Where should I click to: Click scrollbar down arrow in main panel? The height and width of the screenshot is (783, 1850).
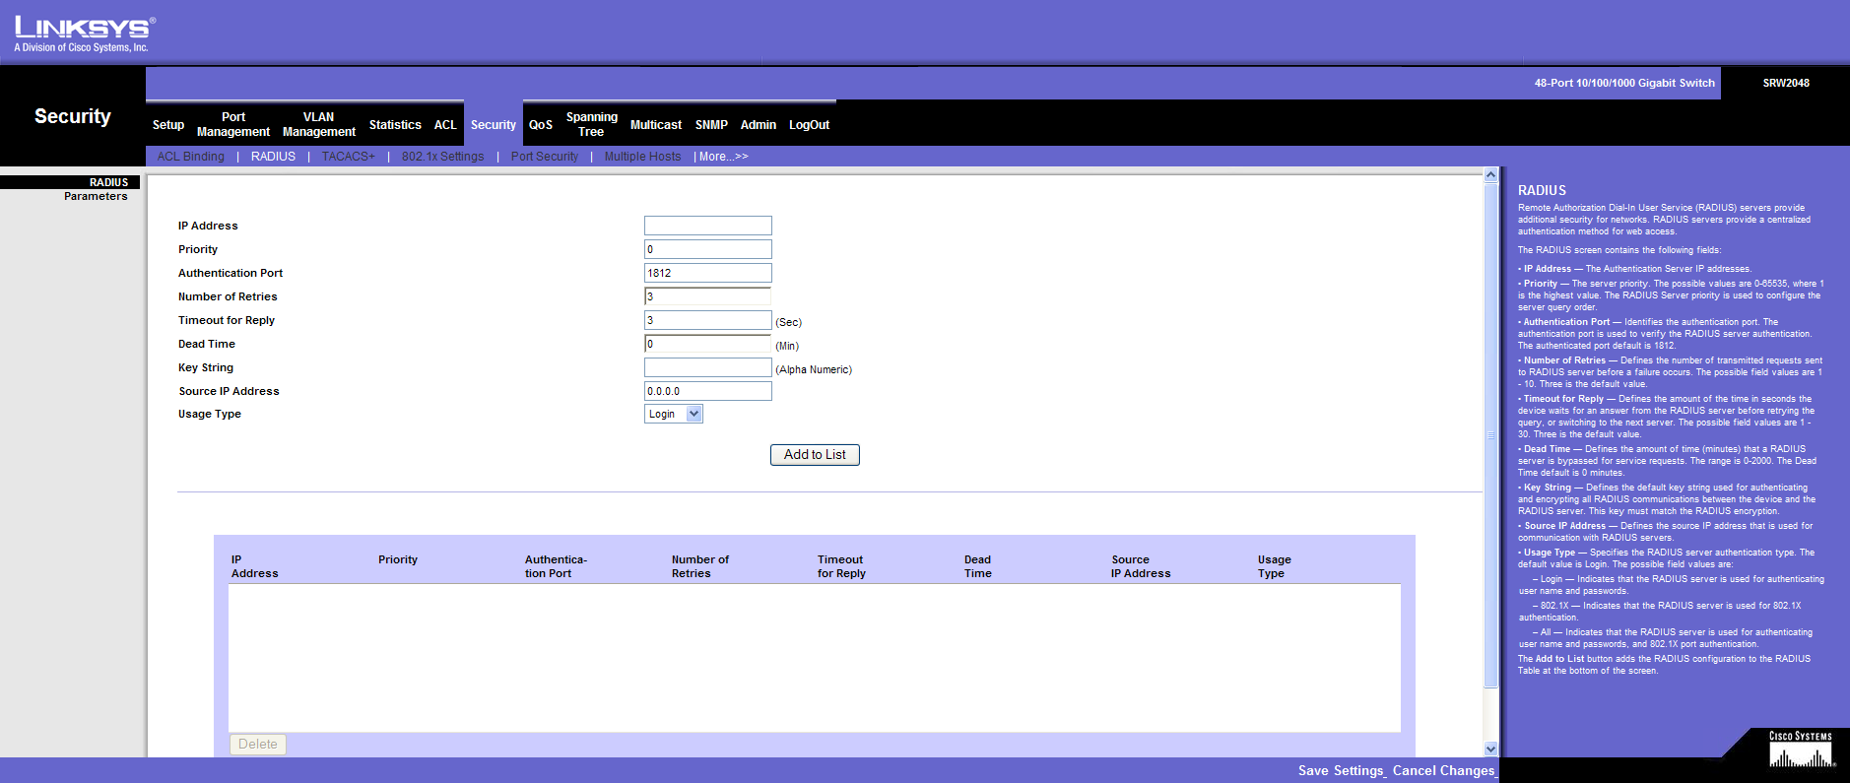1490,749
